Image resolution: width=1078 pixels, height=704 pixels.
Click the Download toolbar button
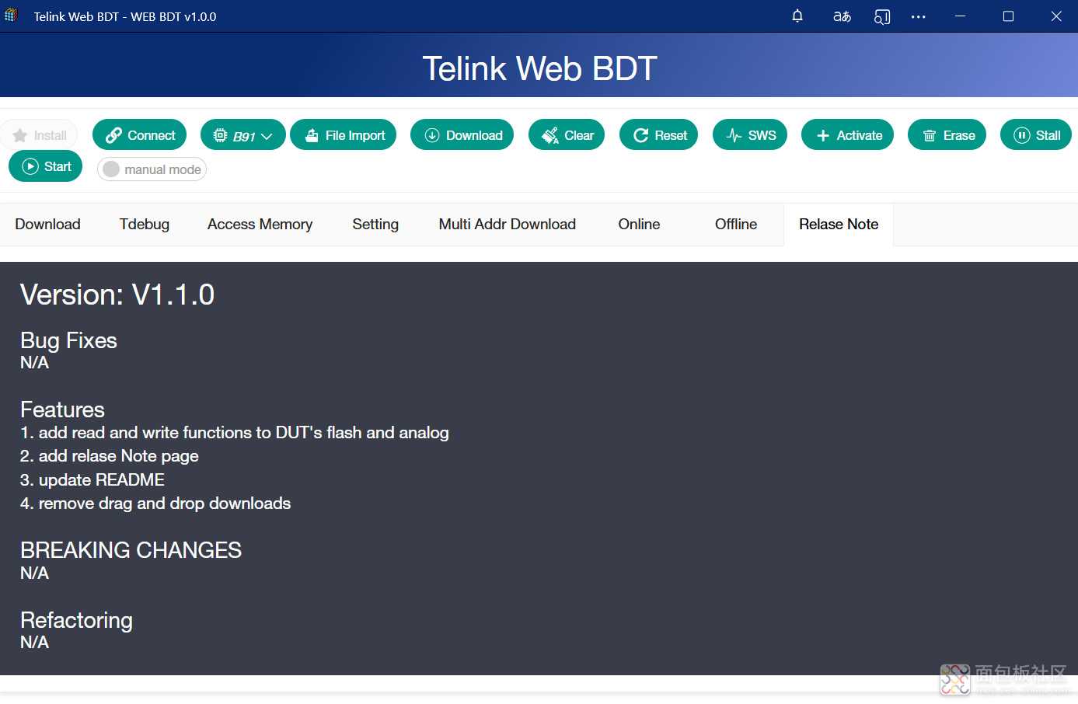pos(462,135)
